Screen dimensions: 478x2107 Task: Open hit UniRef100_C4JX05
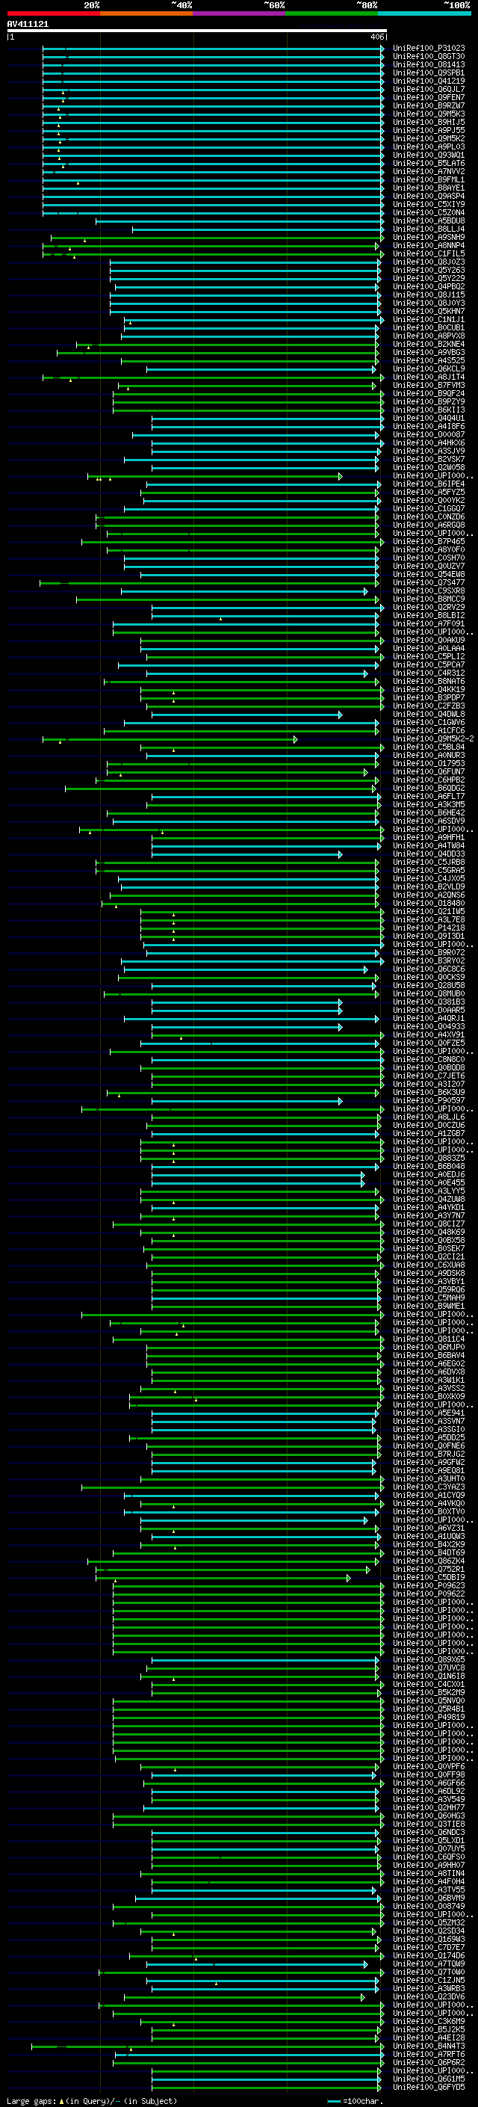tap(428, 878)
